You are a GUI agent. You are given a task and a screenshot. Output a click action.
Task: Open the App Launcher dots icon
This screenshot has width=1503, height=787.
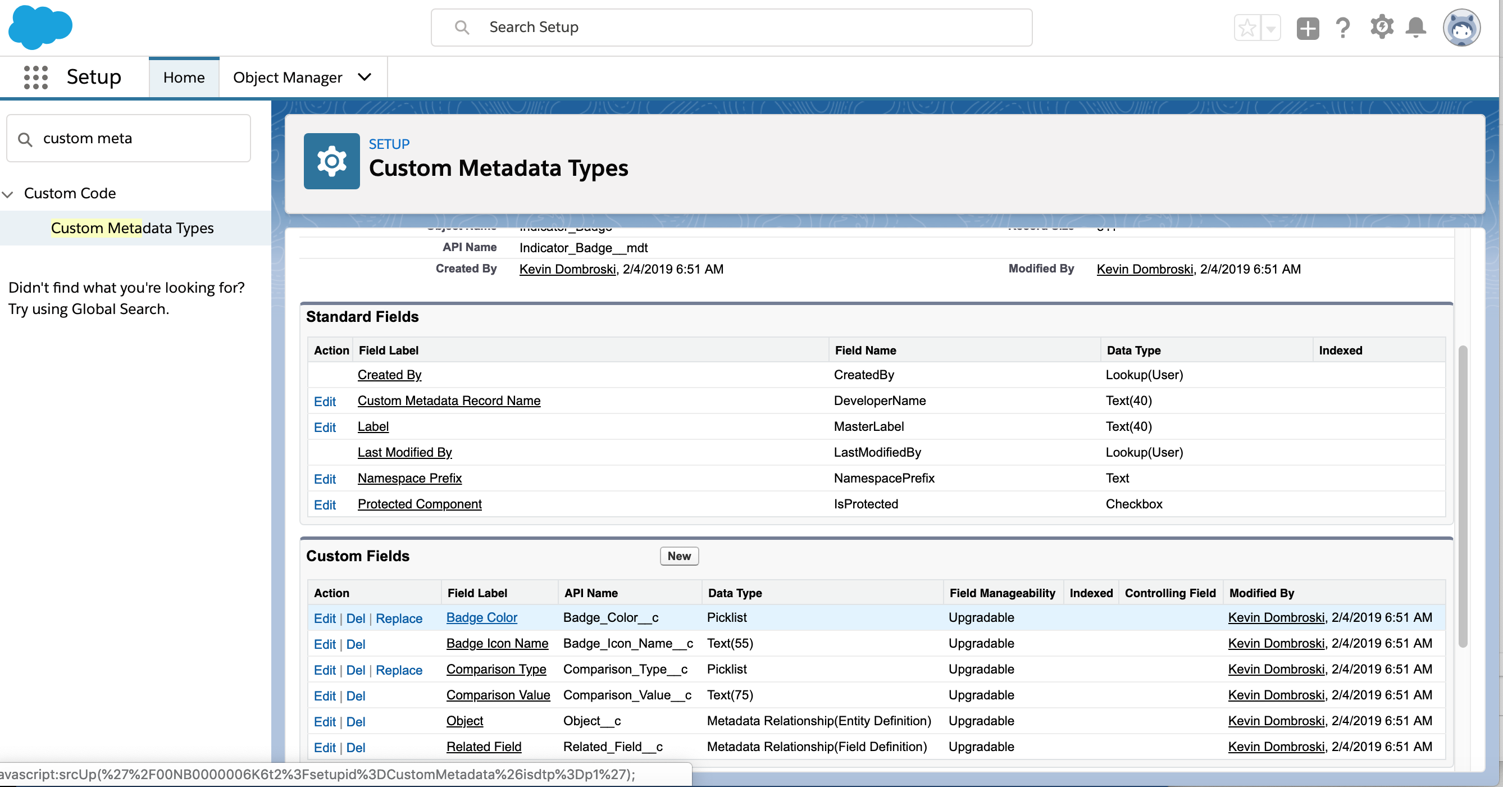pos(35,77)
